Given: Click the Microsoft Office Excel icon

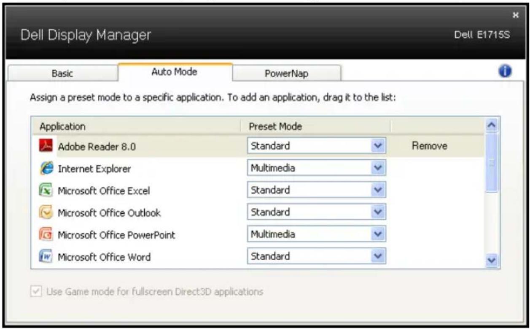Looking at the screenshot, I should [x=46, y=190].
